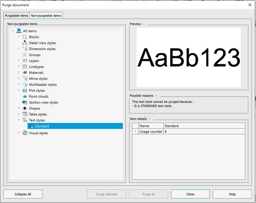Expand the Visual styles node
The height and width of the screenshot is (203, 256).
click(19, 133)
